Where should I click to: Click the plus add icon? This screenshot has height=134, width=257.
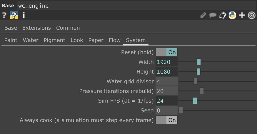click(242, 15)
